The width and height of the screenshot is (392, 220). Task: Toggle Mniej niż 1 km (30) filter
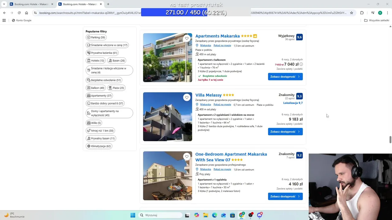[x=100, y=130]
